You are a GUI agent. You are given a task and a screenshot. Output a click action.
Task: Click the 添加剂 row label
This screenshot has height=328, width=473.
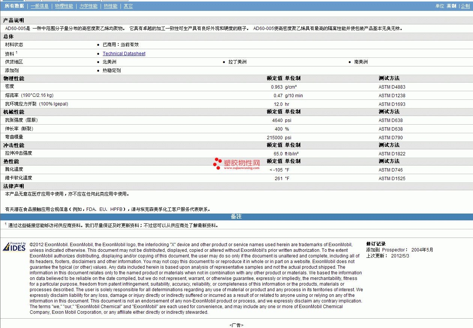[12, 71]
